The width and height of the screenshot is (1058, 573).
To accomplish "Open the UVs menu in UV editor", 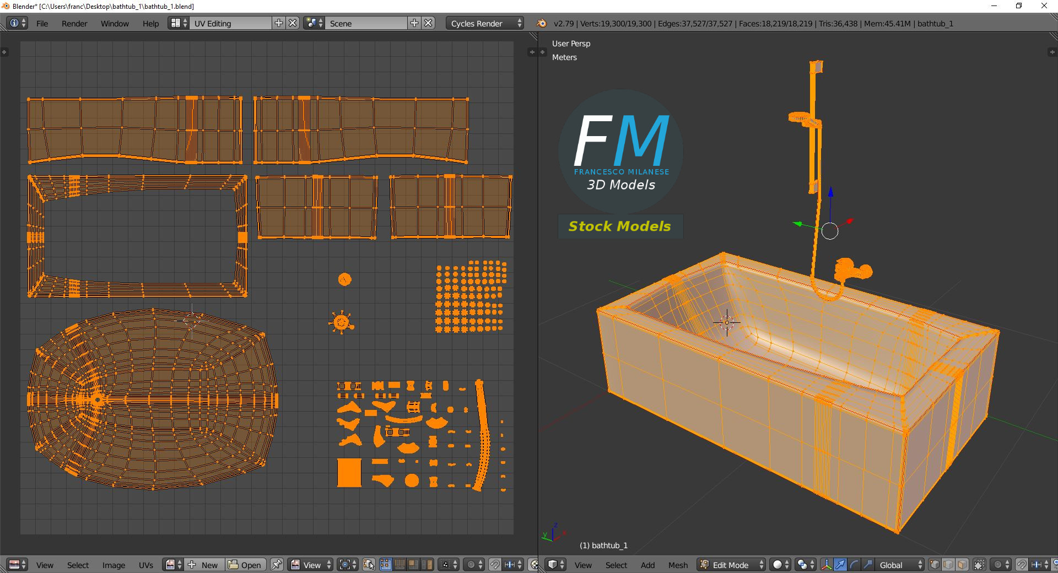I will (x=146, y=565).
